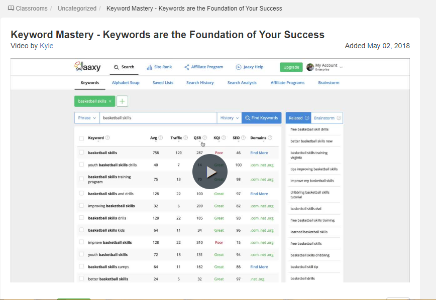
Task: Select related keyword 'tips improving basketball skills'
Action: [x=314, y=169]
